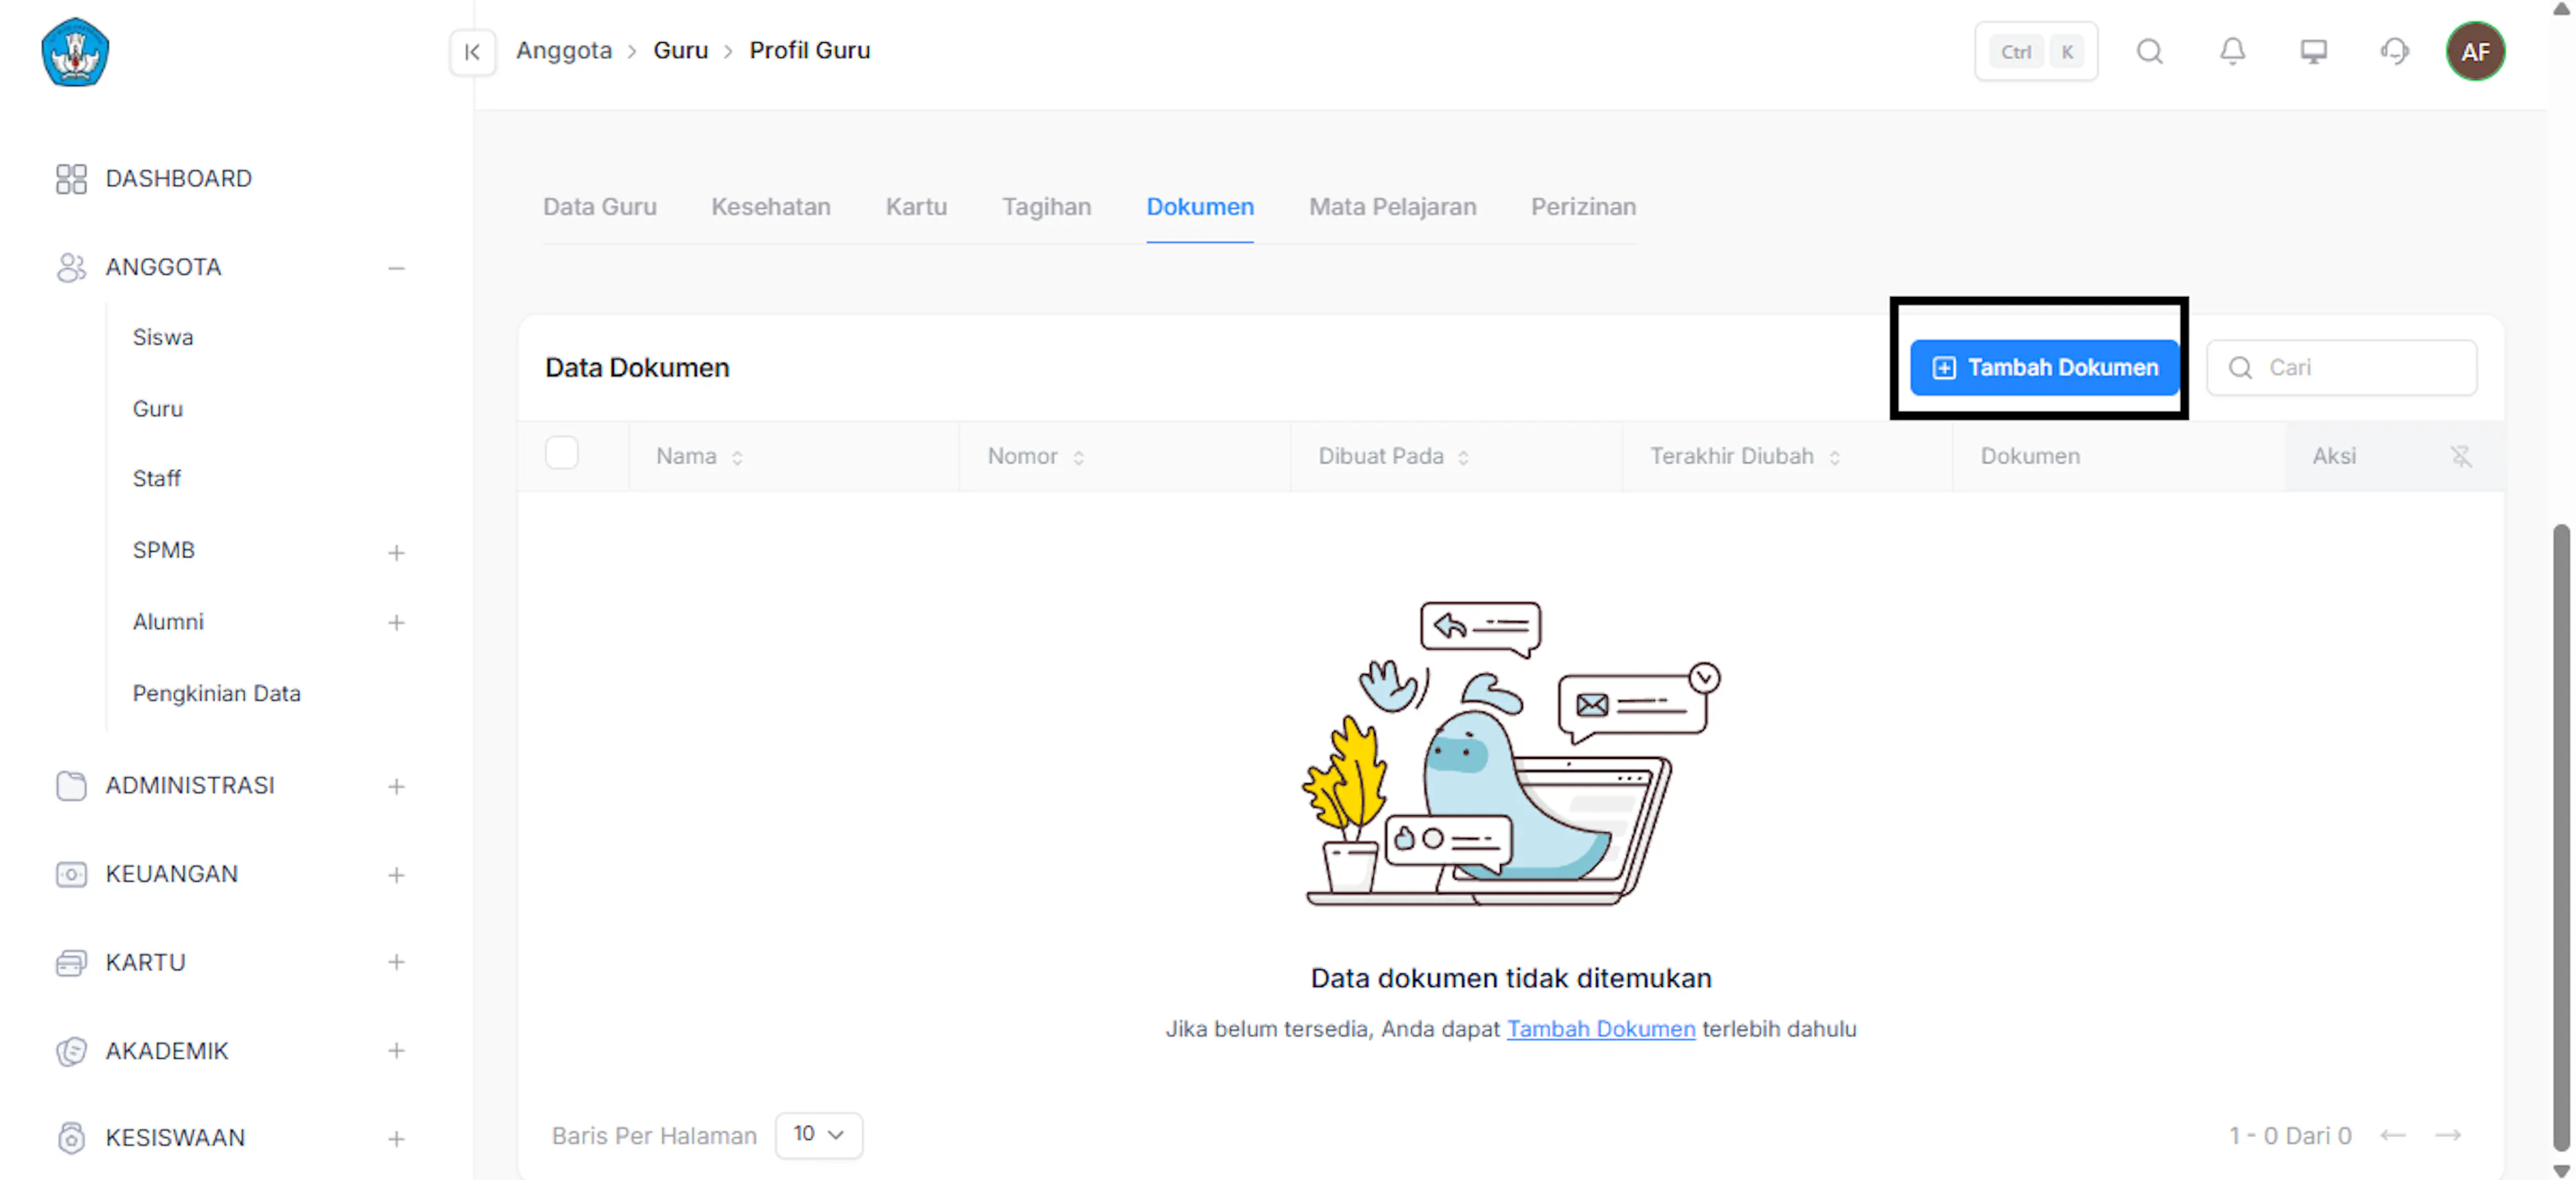Click the Kartu card icon
This screenshot has width=2576, height=1180.
point(71,962)
